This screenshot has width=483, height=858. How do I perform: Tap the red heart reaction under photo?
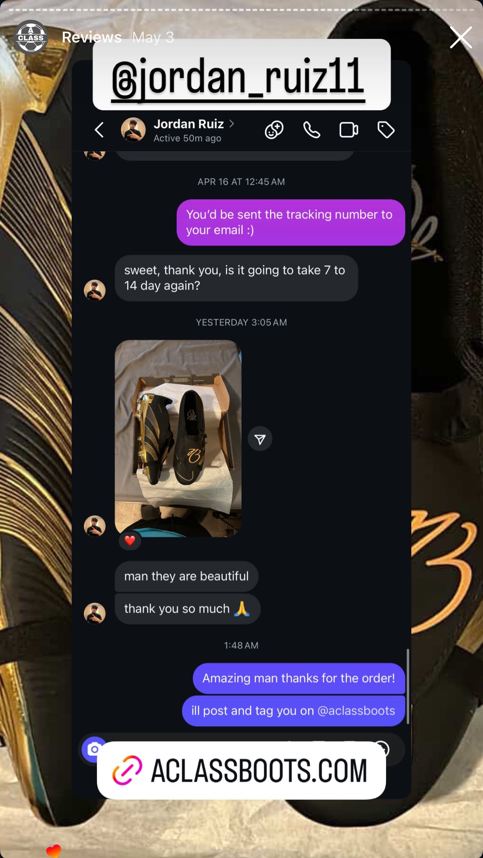pyautogui.click(x=130, y=541)
